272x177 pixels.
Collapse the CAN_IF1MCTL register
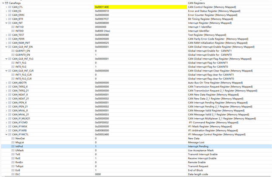click(x=6, y=134)
